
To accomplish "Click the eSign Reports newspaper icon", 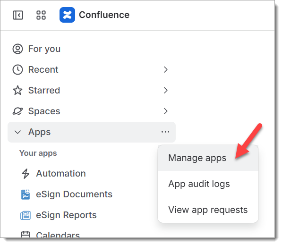I will [x=26, y=215].
